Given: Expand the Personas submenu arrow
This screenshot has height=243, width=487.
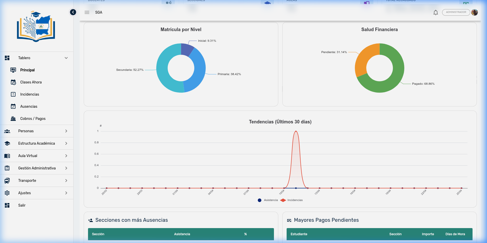Looking at the screenshot, I should [x=66, y=131].
